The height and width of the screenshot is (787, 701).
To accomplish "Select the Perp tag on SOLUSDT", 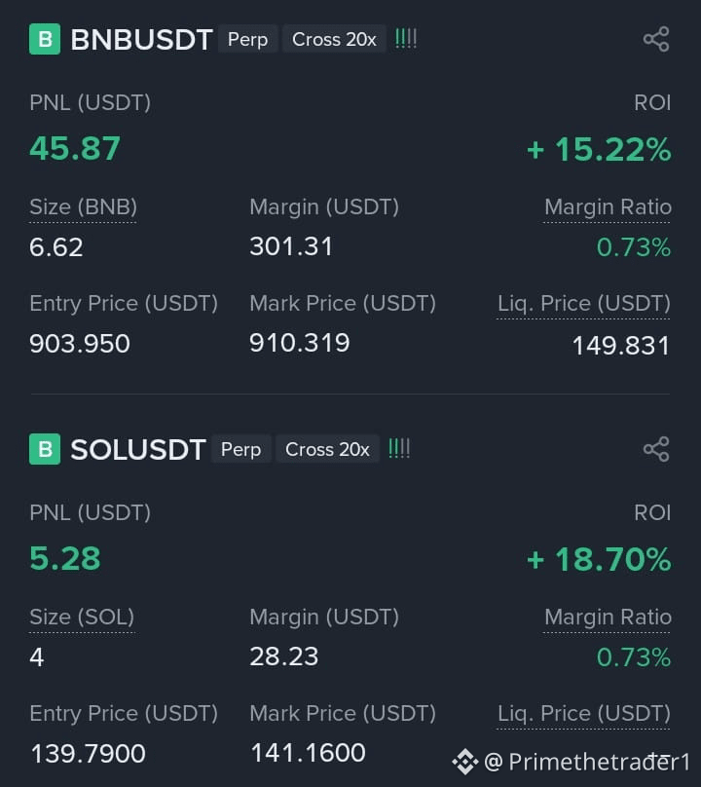I will pyautogui.click(x=241, y=449).
